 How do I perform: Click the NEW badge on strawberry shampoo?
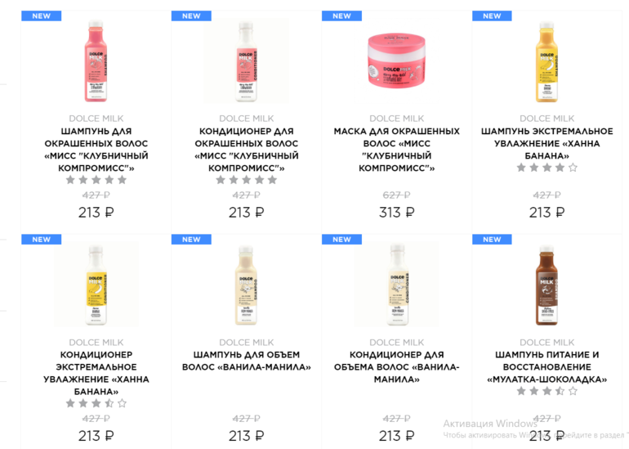42,16
